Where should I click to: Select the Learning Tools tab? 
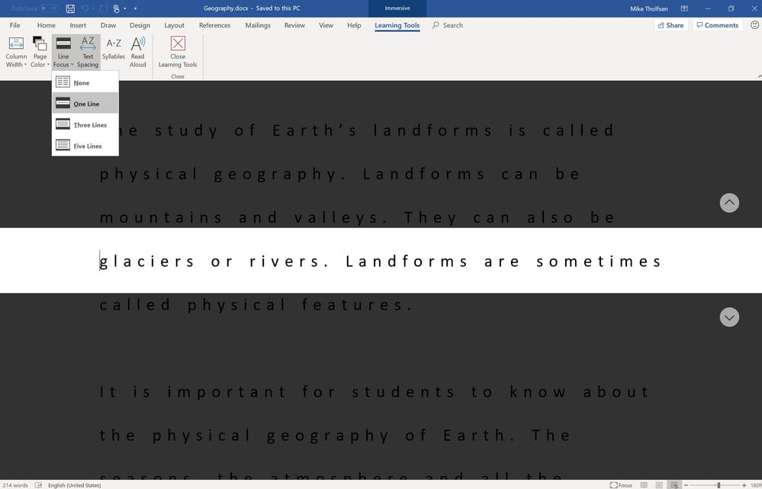[x=397, y=25]
